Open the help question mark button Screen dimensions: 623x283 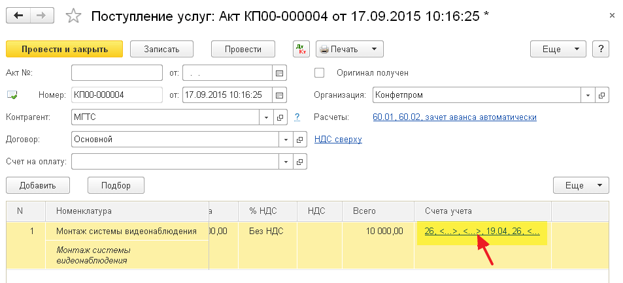[x=601, y=49]
